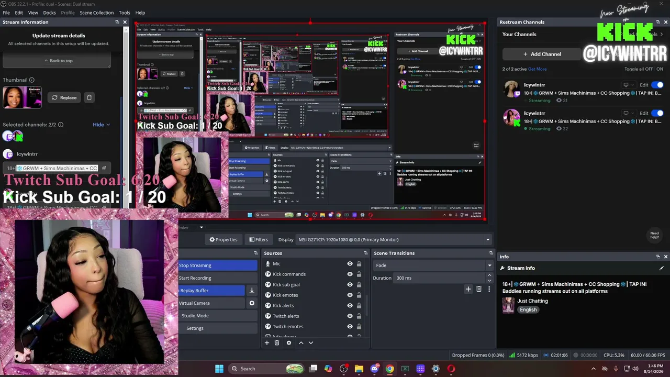Image resolution: width=670 pixels, height=377 pixels.
Task: Delete the scene transition with the trash icon
Action: point(478,289)
